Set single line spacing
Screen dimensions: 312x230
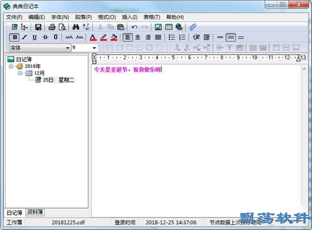click(220, 38)
